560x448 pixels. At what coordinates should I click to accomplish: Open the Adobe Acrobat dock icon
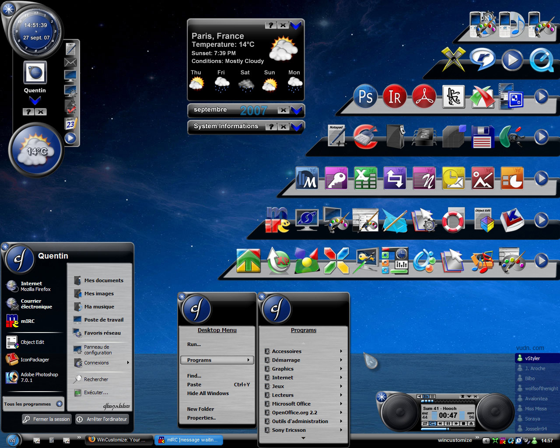point(424,96)
